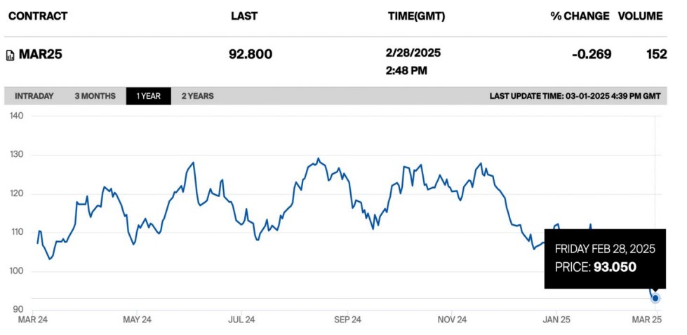Select the 3 MONTHS range tab
The width and height of the screenshot is (687, 335).
pos(95,96)
